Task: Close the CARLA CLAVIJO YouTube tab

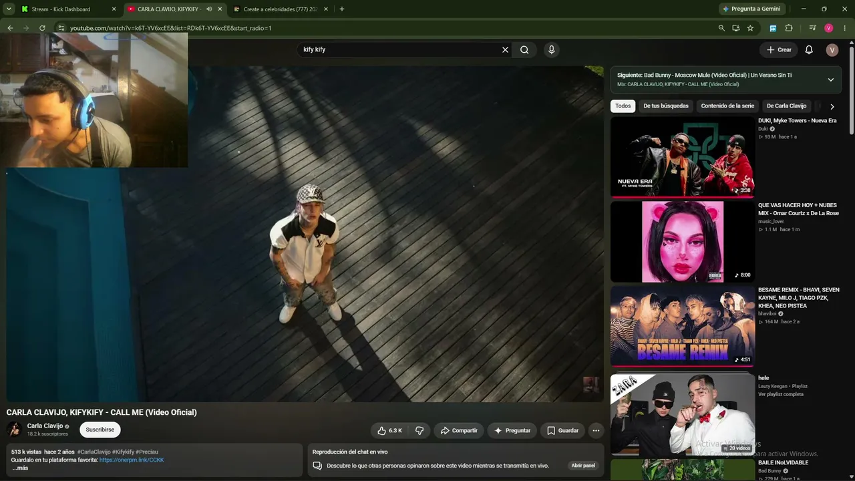Action: pyautogui.click(x=220, y=9)
